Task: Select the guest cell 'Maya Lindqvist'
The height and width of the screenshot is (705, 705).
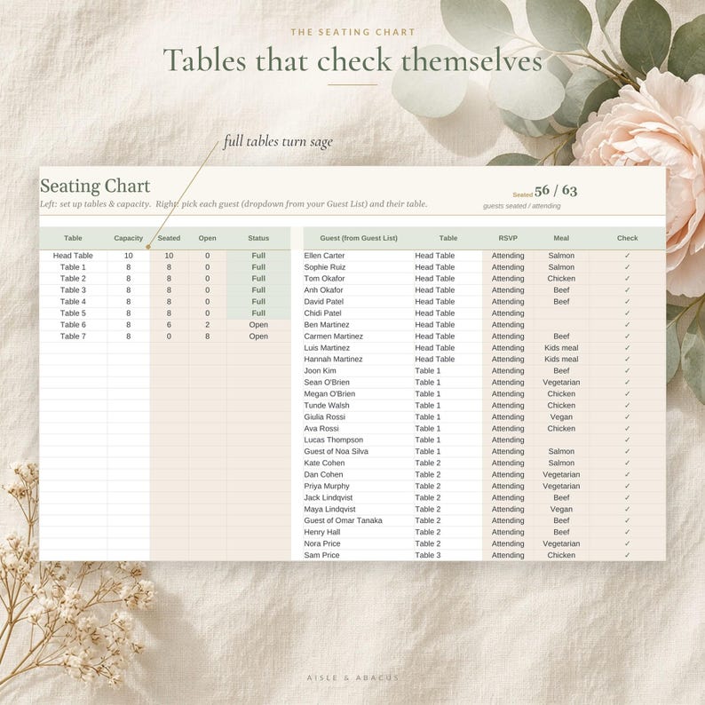Action: click(359, 509)
